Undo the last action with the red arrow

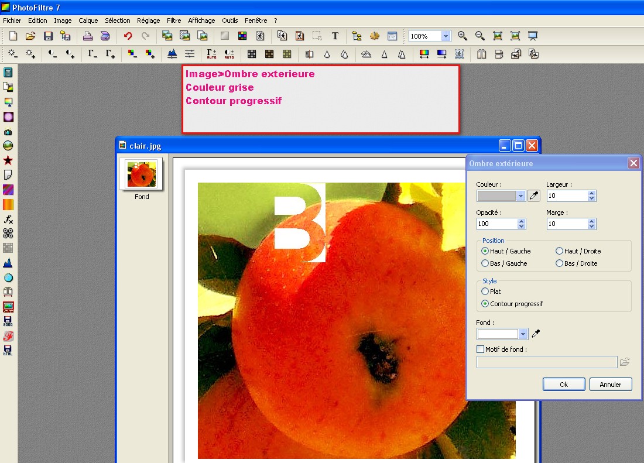[128, 36]
